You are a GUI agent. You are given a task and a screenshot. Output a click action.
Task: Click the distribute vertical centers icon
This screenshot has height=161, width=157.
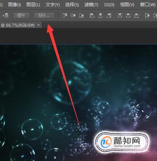click(128, 15)
